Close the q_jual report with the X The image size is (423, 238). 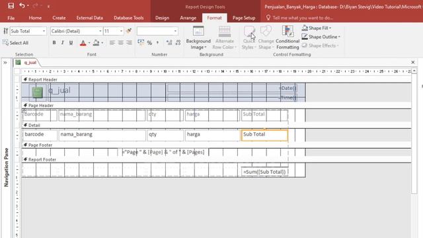coord(412,62)
